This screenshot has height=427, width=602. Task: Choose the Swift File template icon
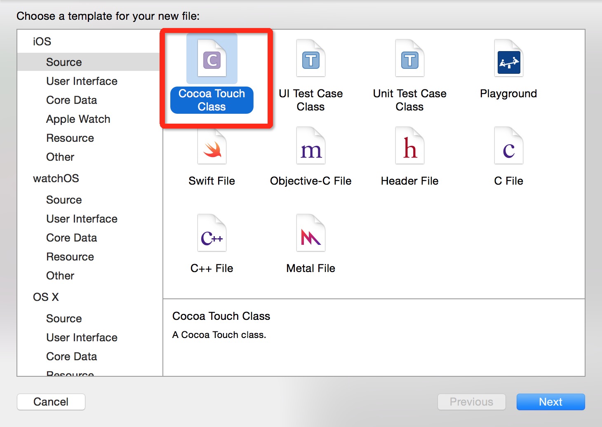(x=212, y=146)
